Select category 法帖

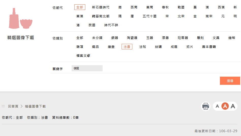(x=143, y=47)
